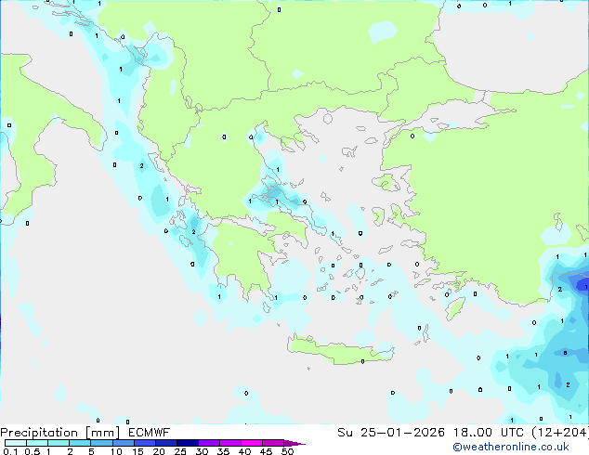Select the 0.1–0.5 mm lightest legend swatch

16,443
